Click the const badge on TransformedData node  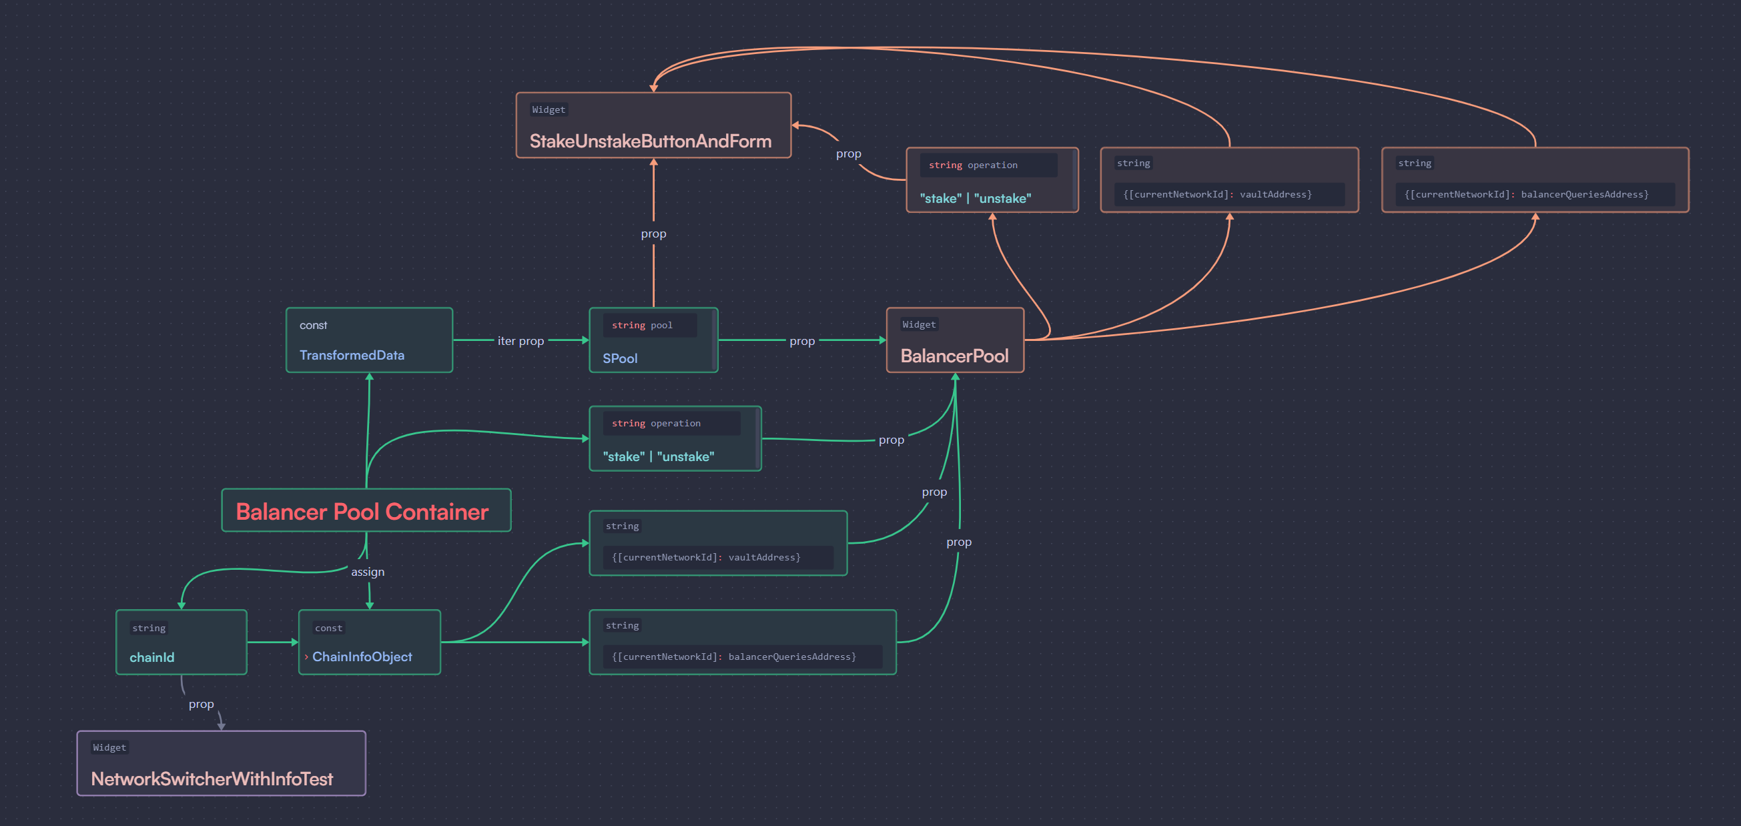314,325
